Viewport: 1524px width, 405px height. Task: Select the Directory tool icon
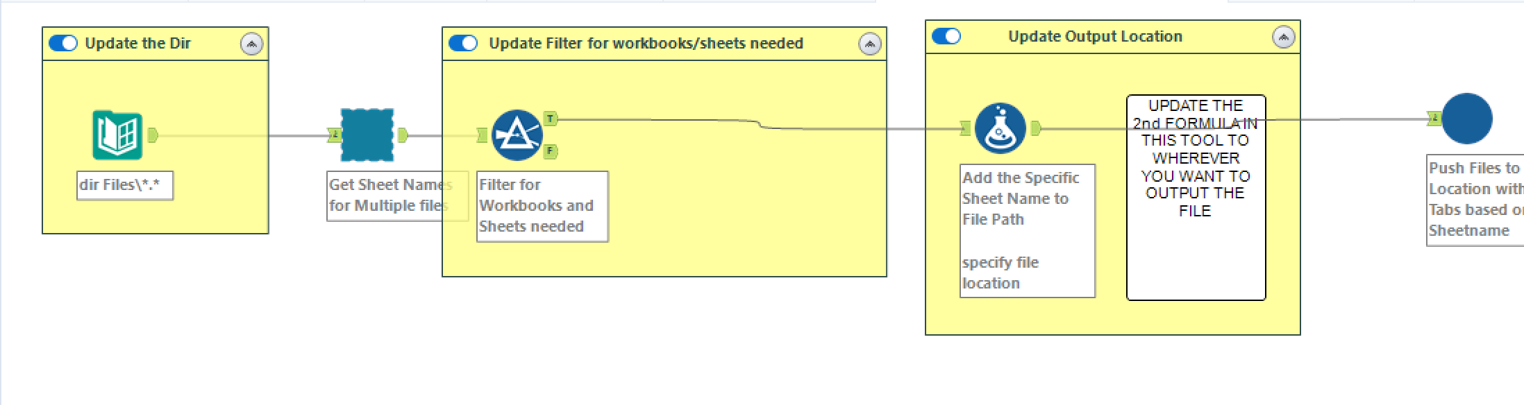click(x=117, y=135)
